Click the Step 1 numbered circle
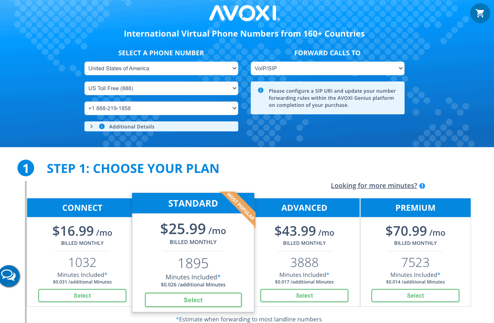This screenshot has width=494, height=323. pyautogui.click(x=26, y=168)
